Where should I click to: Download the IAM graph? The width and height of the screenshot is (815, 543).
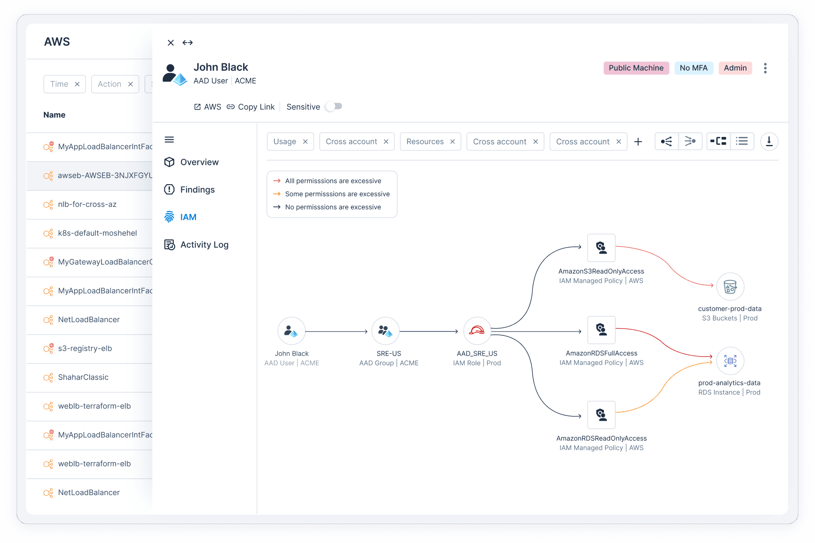pos(769,141)
